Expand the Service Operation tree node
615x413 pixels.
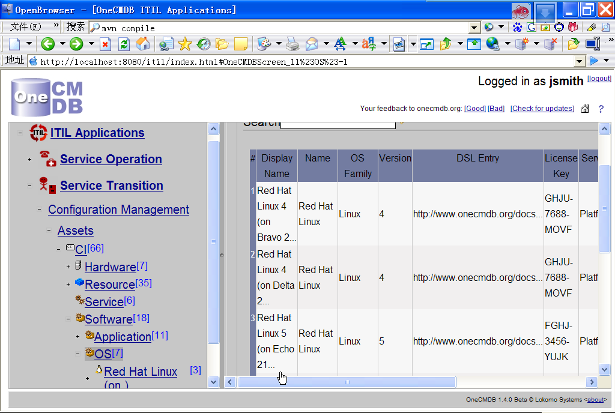pyautogui.click(x=30, y=159)
